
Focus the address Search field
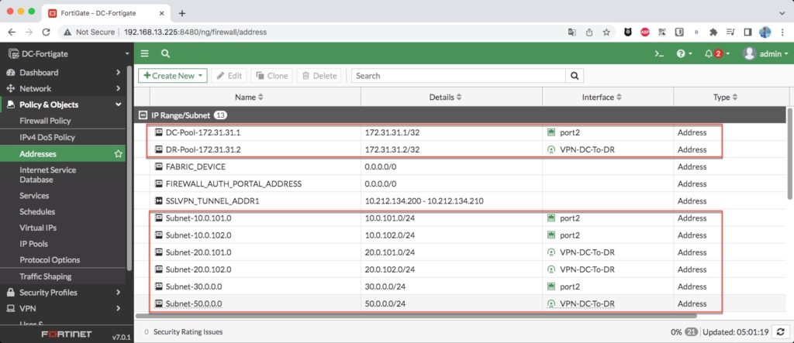coord(458,76)
